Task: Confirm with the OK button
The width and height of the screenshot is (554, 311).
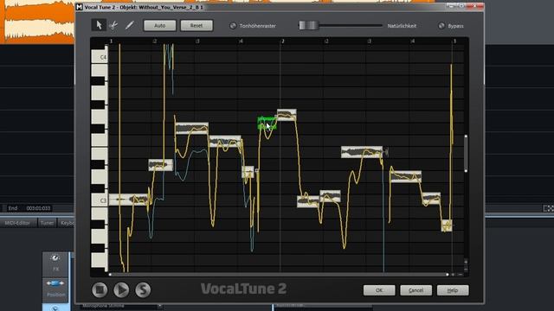Action: pos(379,290)
